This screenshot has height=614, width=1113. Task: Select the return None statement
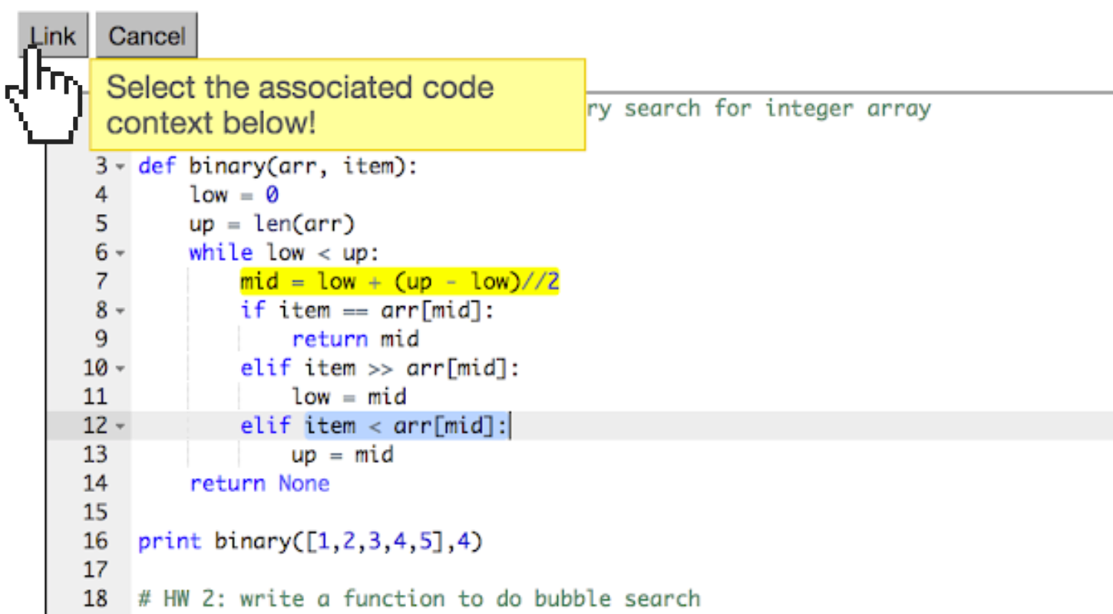click(x=259, y=483)
